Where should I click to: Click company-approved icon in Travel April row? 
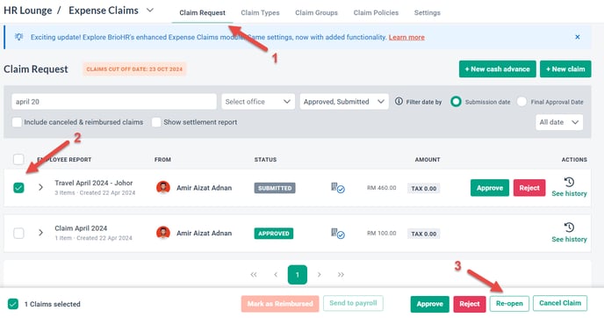(x=338, y=188)
